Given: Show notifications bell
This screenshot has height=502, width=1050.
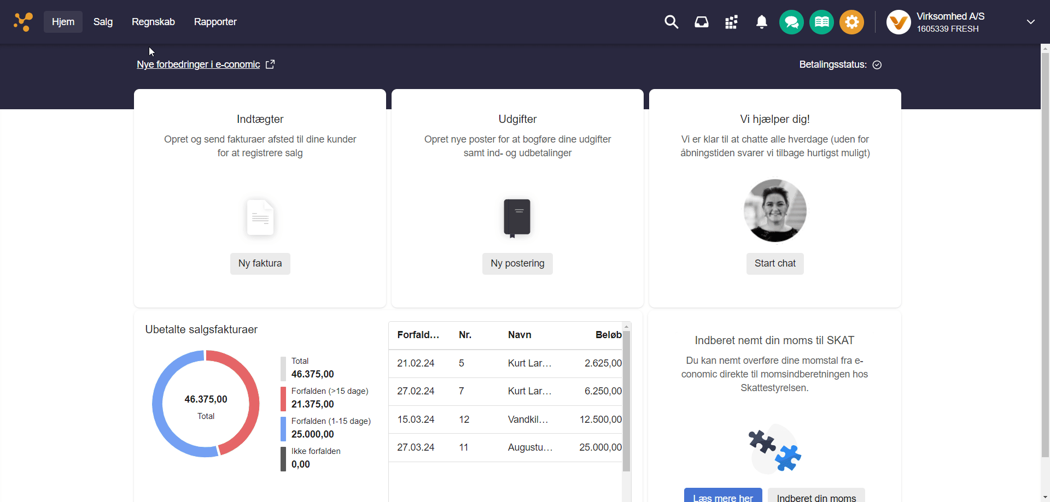Looking at the screenshot, I should (x=761, y=22).
